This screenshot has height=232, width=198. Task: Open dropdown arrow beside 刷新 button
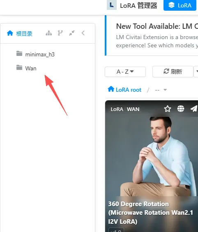tap(196, 72)
